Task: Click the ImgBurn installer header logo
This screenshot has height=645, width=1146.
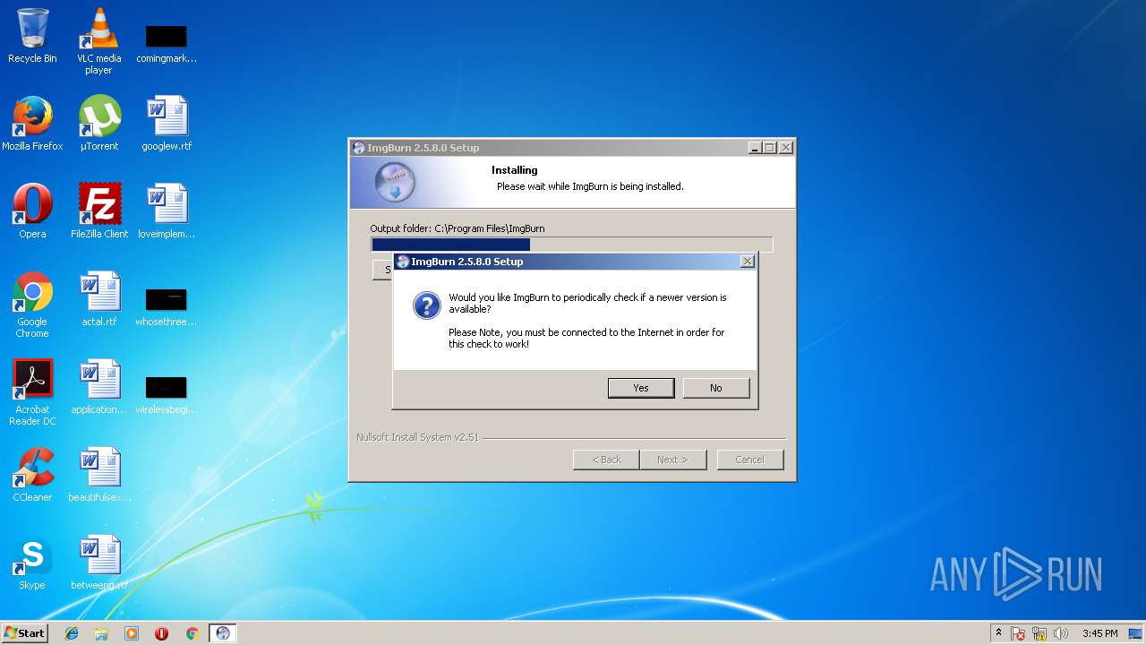Action: coord(395,182)
